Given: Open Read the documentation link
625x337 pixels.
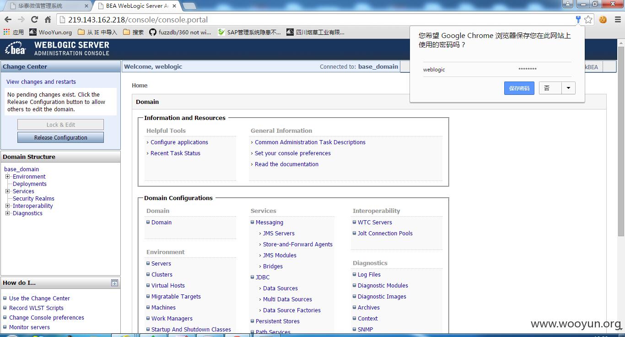Looking at the screenshot, I should (x=286, y=164).
